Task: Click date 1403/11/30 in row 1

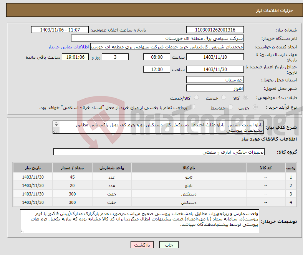Action: click(33, 177)
